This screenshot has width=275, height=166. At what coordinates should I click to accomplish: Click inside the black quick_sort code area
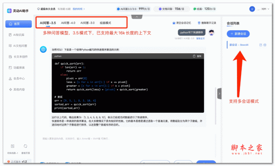click(128, 86)
